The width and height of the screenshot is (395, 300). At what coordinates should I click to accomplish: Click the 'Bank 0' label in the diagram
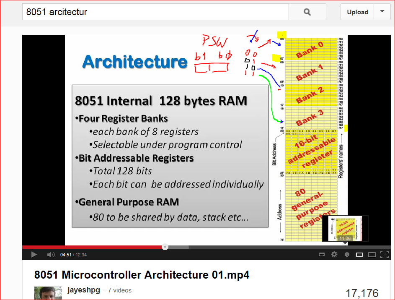(x=310, y=50)
